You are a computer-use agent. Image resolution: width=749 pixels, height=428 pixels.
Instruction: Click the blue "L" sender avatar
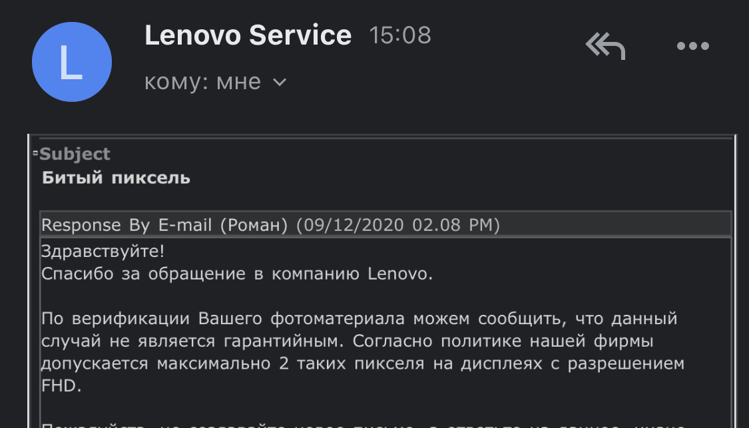(72, 62)
